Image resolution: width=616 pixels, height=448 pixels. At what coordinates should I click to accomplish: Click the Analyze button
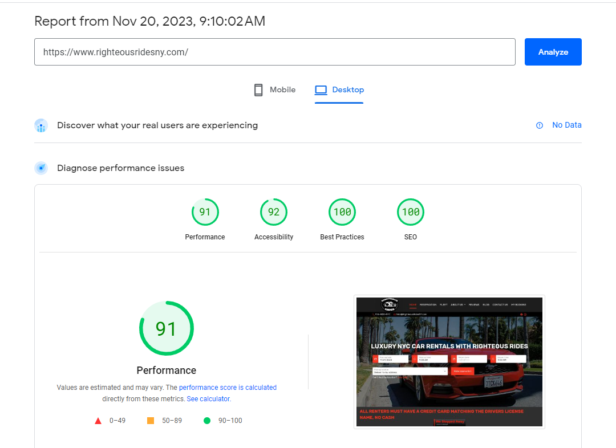[553, 52]
